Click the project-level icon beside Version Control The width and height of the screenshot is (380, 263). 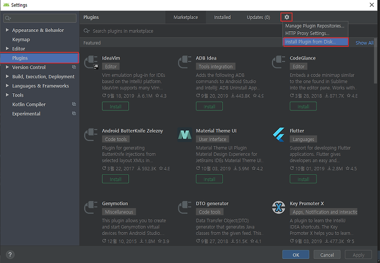tap(74, 67)
